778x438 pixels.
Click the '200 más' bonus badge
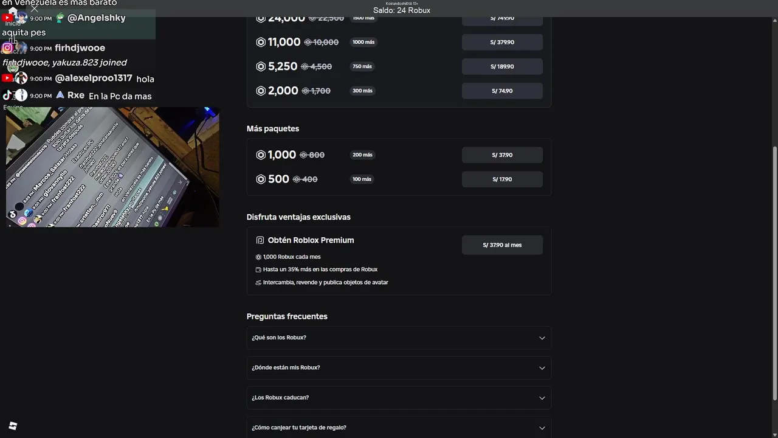click(x=362, y=155)
